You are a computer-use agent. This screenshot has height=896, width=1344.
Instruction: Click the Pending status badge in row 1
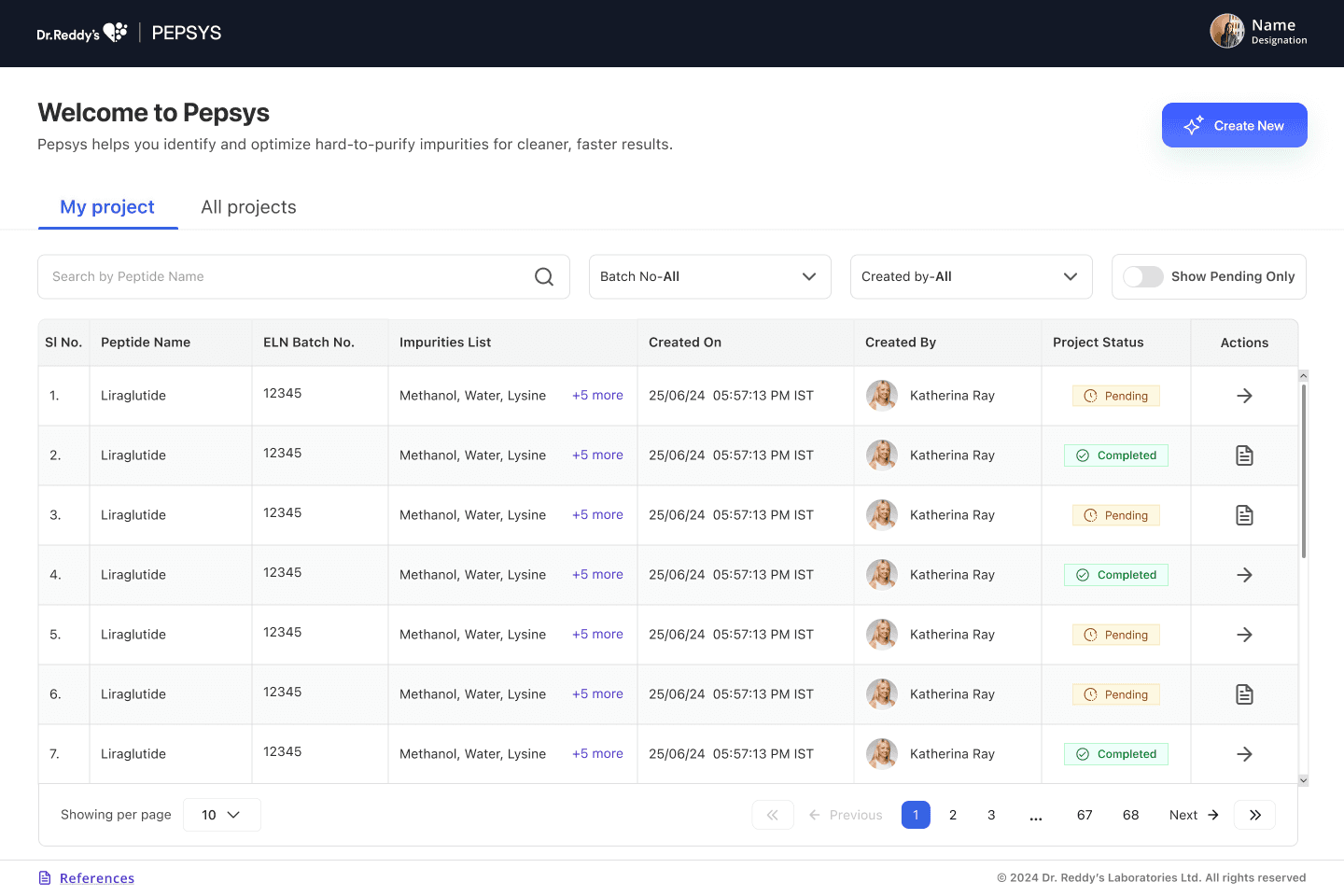1116,396
